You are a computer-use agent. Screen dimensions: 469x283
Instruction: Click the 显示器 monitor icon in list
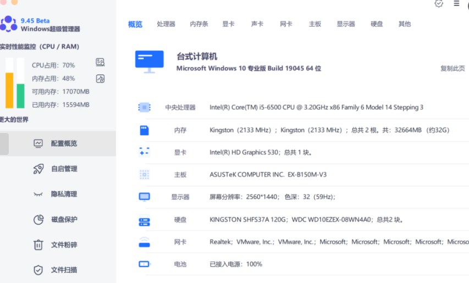point(144,197)
